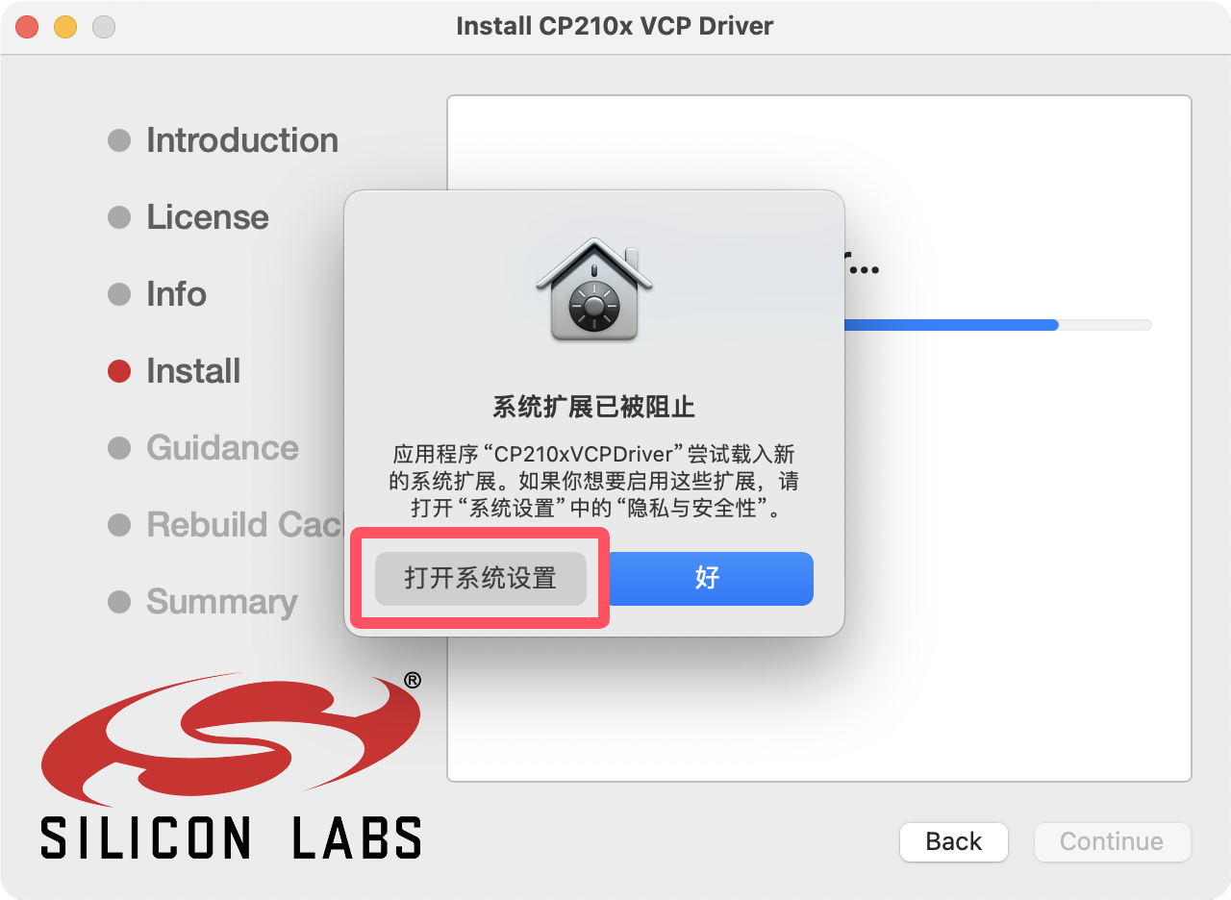Screen dimensions: 1231x900
Task: Open the License step label
Action: coord(208,217)
